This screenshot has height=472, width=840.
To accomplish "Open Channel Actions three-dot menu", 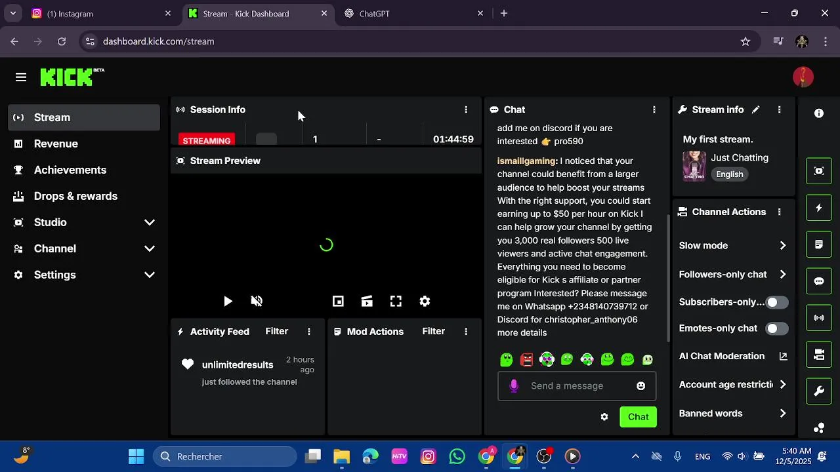I will point(779,212).
